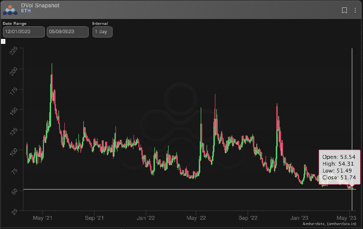
Task: Click the 75 y-axis value
Action: click(x=14, y=172)
